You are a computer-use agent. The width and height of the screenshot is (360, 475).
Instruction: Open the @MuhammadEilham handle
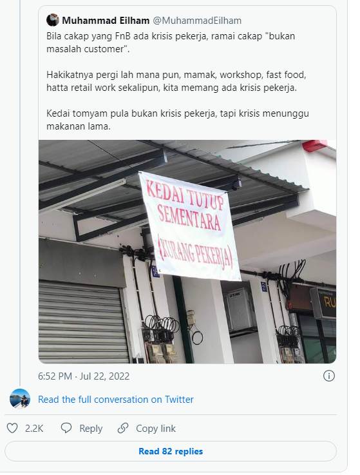pos(197,21)
